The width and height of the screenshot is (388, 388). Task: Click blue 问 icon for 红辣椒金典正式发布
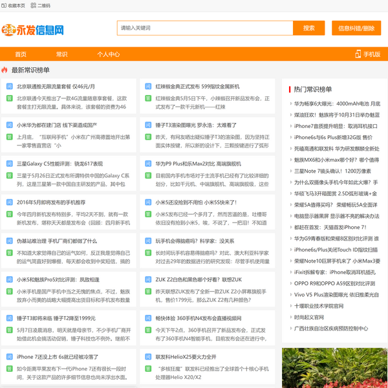coord(149,86)
